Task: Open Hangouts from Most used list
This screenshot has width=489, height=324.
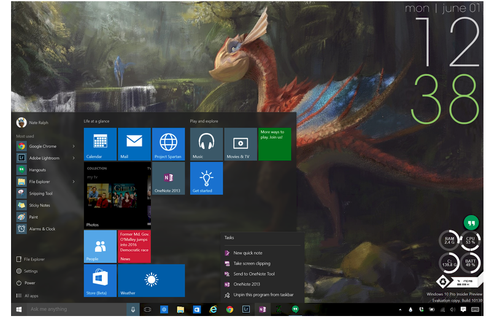Action: pyautogui.click(x=46, y=170)
